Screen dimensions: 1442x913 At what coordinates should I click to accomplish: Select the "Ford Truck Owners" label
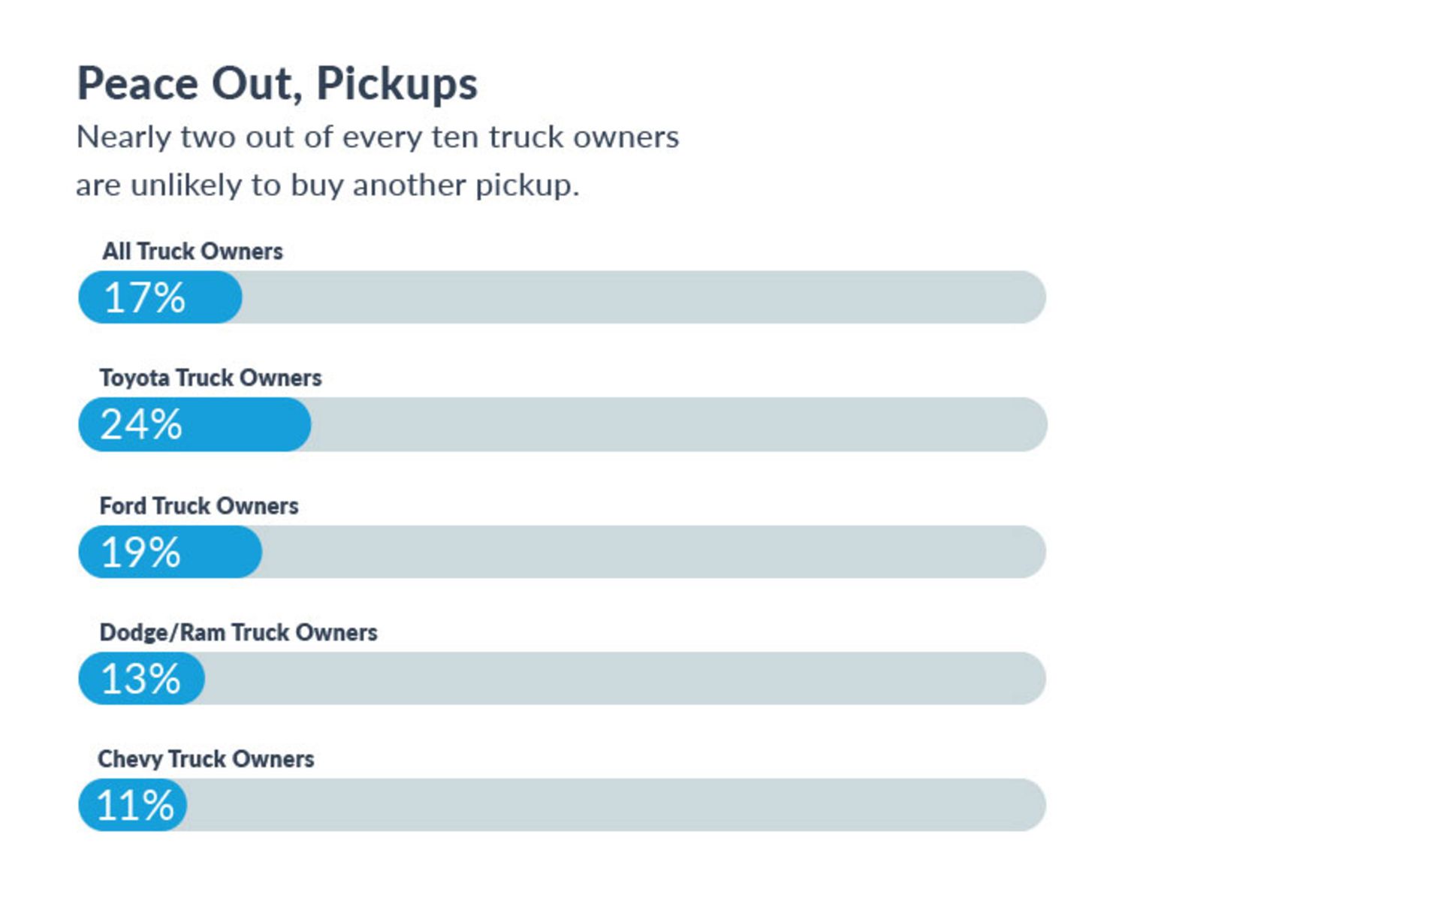click(199, 505)
